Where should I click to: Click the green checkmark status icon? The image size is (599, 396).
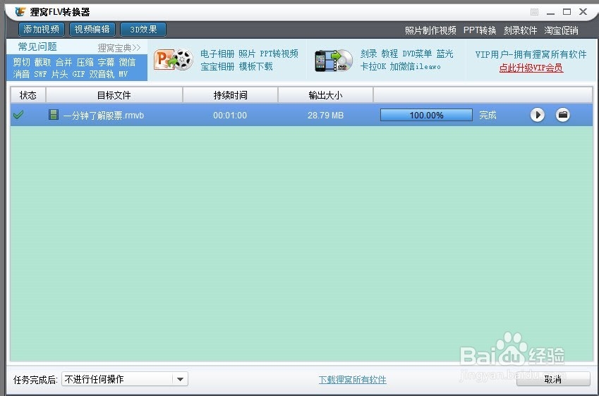coord(18,114)
